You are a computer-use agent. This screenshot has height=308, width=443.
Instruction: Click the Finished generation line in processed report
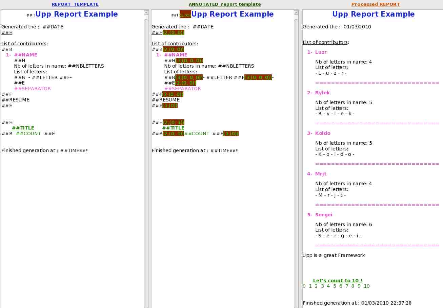(357, 303)
